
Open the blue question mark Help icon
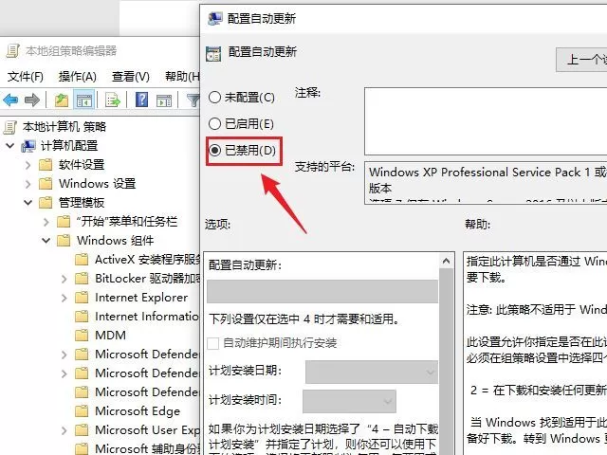click(x=141, y=100)
